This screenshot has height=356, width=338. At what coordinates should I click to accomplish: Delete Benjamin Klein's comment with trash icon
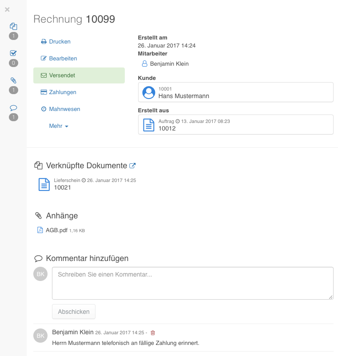point(153,332)
